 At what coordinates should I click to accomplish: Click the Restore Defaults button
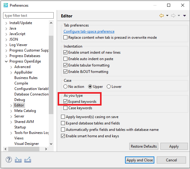(x=144, y=146)
